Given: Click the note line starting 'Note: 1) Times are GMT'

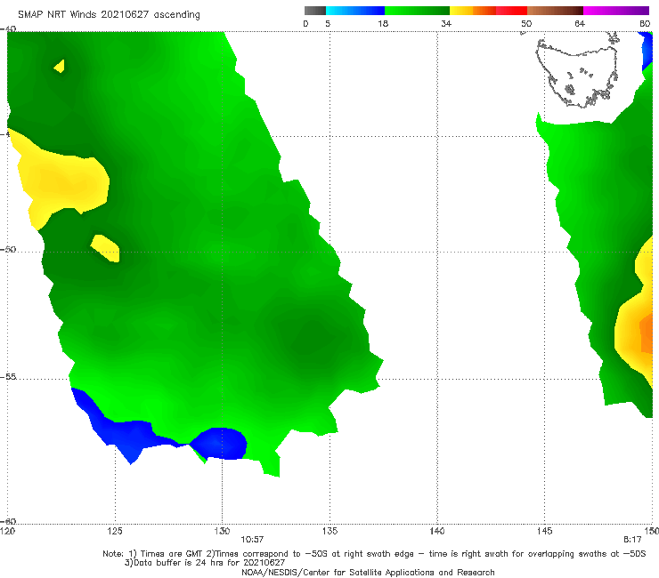Looking at the screenshot, I should coord(374,554).
